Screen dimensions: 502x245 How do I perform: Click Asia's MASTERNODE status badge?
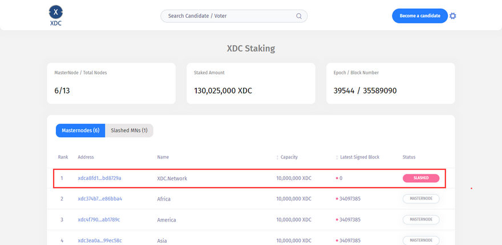421,240
